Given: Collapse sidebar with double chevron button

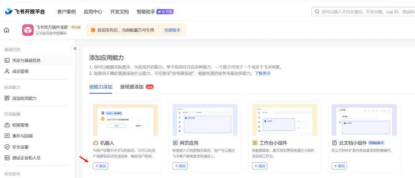Looking at the screenshot, I should tap(75, 48).
